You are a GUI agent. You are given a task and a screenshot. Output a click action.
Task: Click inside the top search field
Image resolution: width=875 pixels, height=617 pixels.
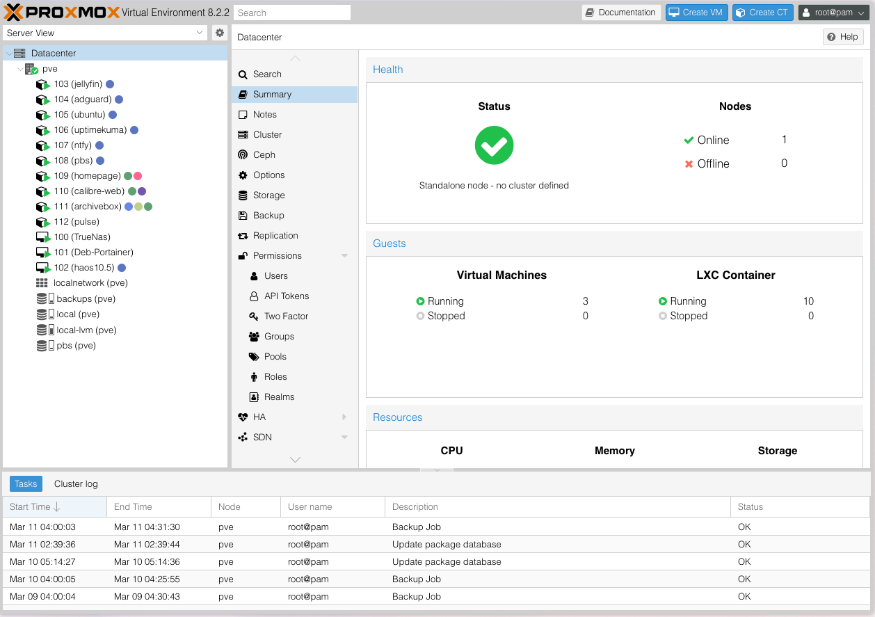tap(291, 12)
